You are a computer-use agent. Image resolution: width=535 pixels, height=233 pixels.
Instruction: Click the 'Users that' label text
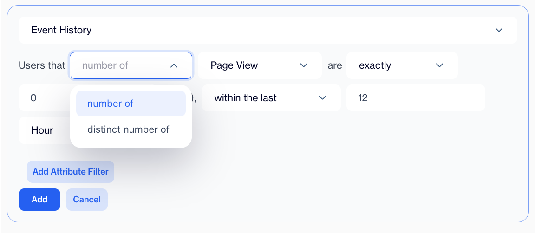point(42,65)
